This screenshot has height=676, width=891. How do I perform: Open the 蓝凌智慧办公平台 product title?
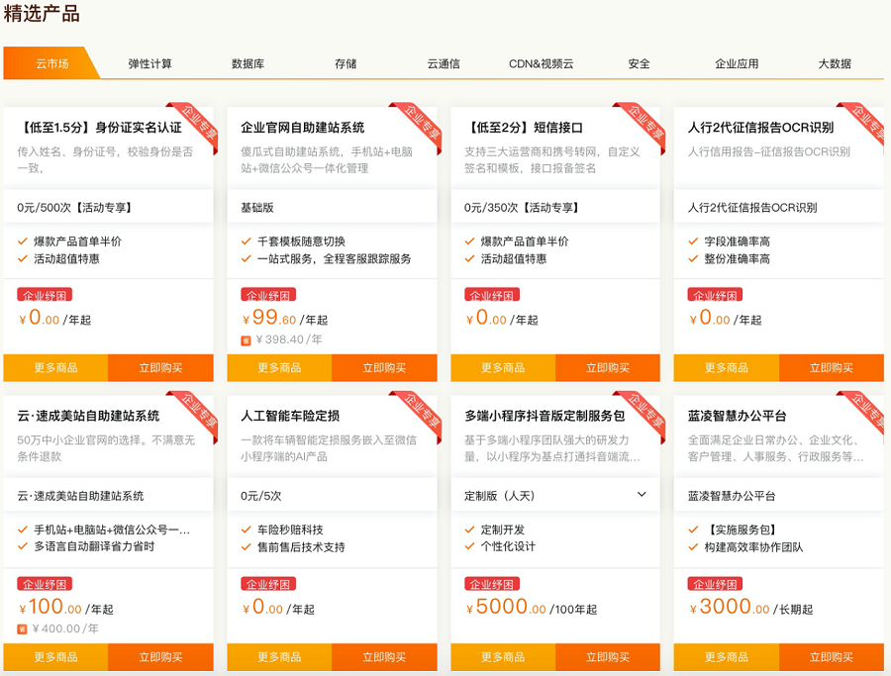pos(737,416)
